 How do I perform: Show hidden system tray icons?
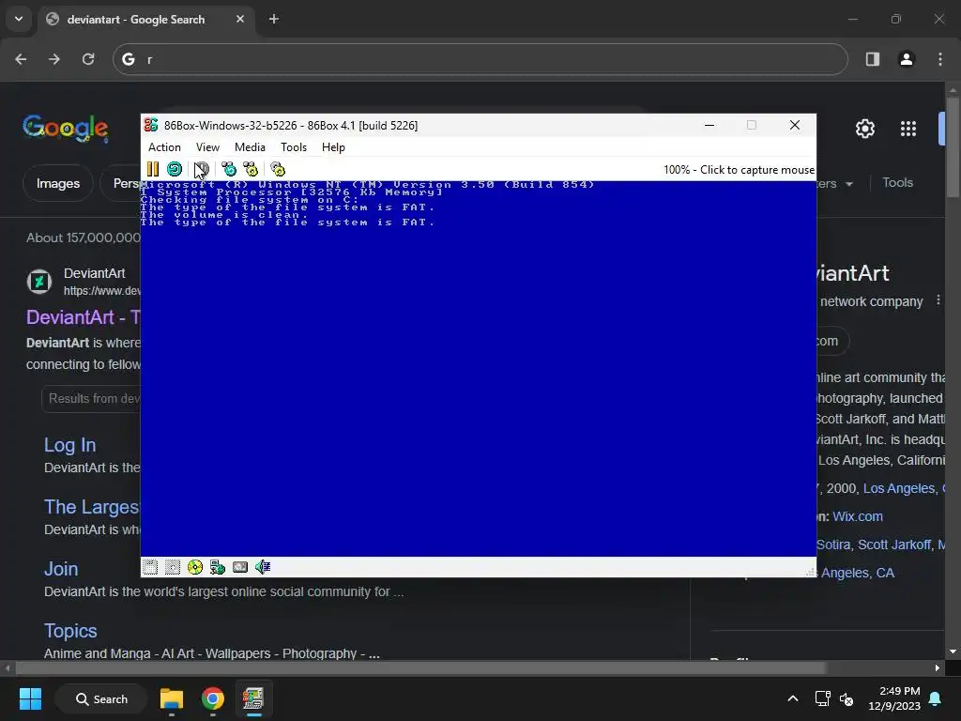tap(792, 698)
